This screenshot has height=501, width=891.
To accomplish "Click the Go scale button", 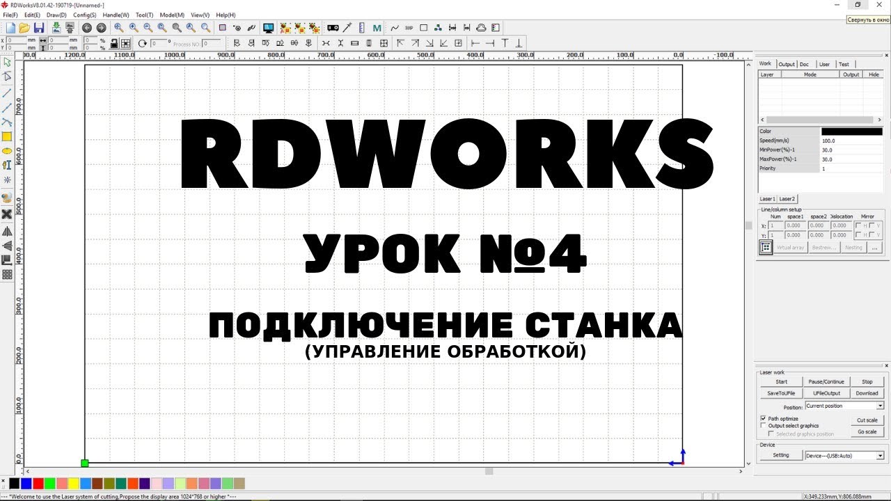I will click(x=867, y=432).
